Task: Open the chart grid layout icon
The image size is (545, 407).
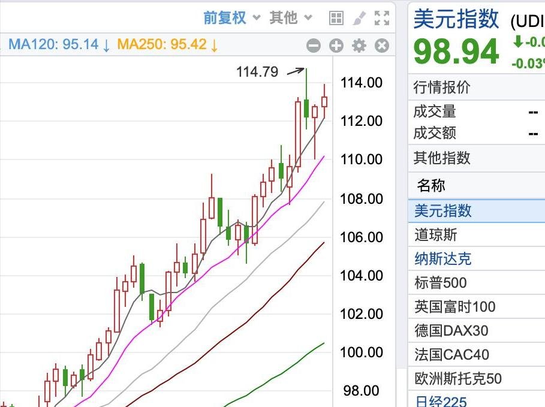Action: (336, 17)
